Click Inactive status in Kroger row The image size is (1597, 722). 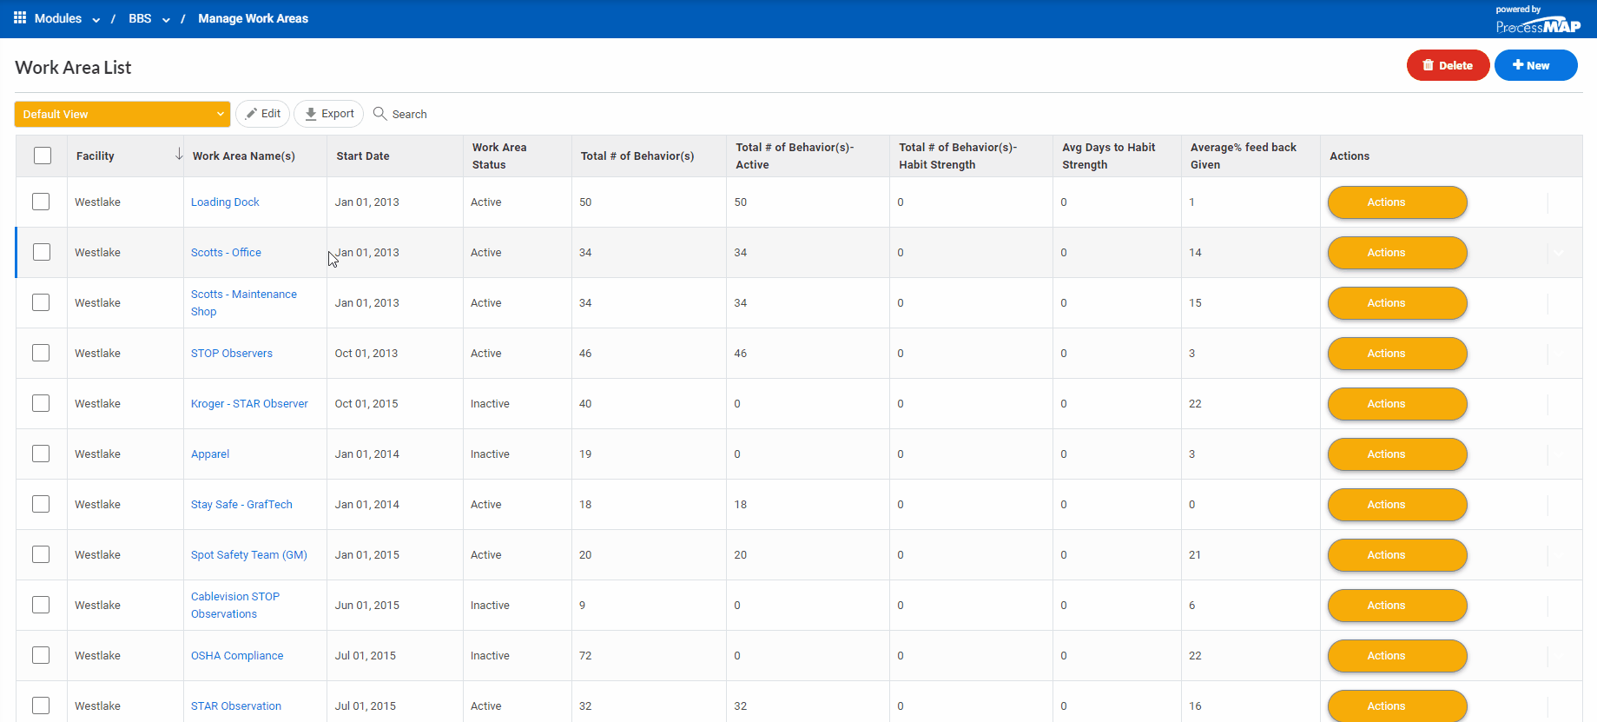pyautogui.click(x=490, y=404)
